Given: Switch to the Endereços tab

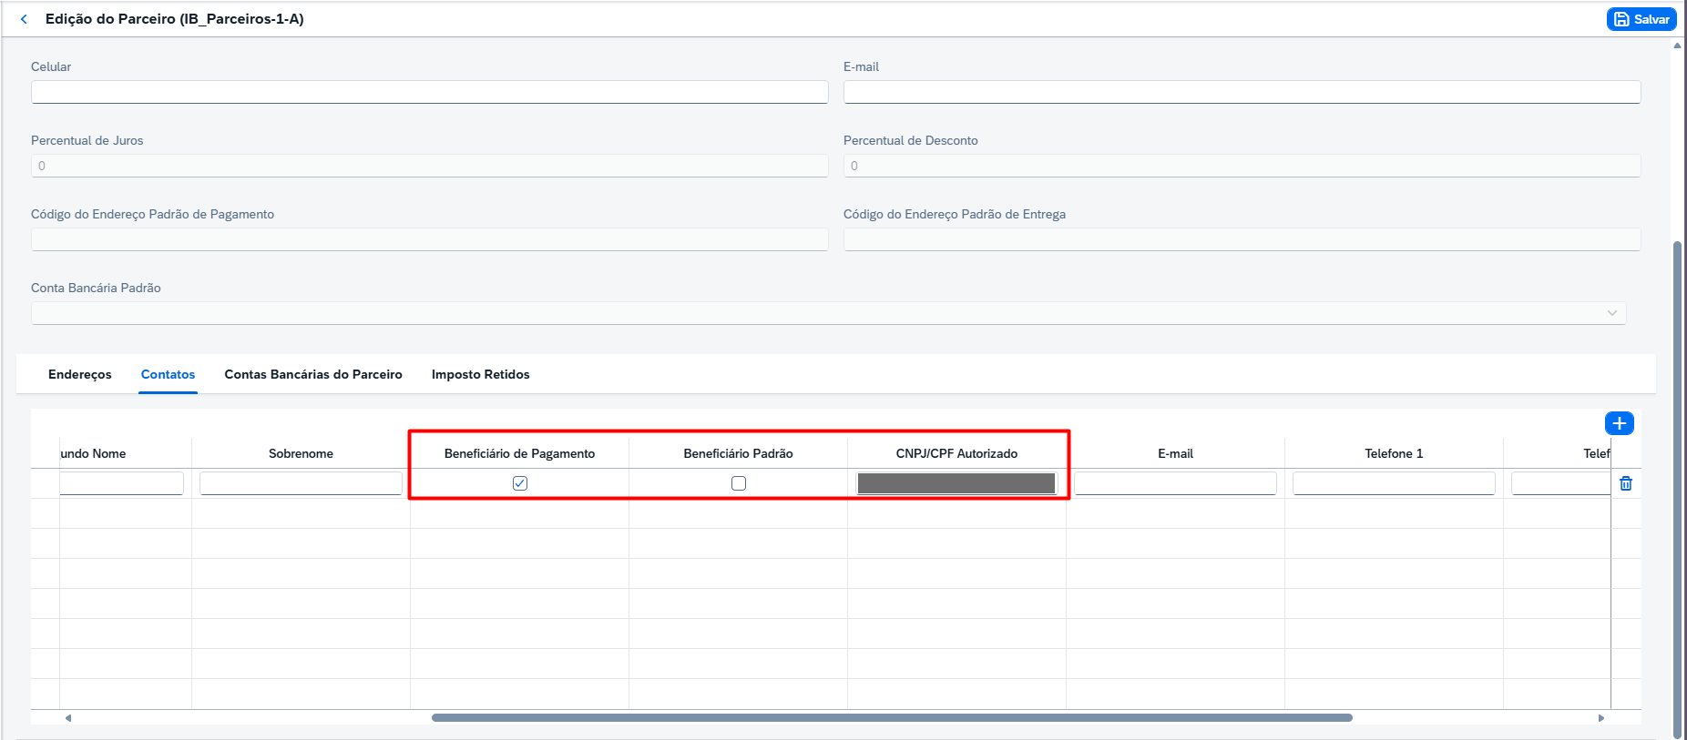Looking at the screenshot, I should pos(80,374).
